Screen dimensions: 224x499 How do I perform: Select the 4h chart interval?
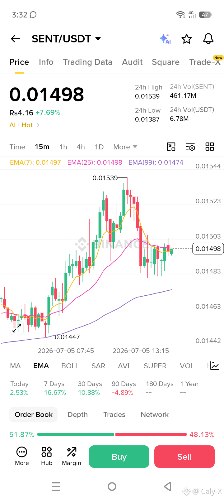coord(81,147)
